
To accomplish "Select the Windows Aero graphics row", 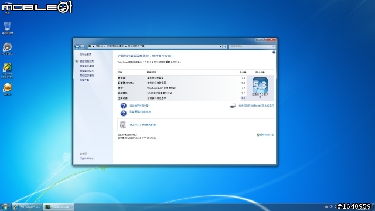I will point(182,88).
